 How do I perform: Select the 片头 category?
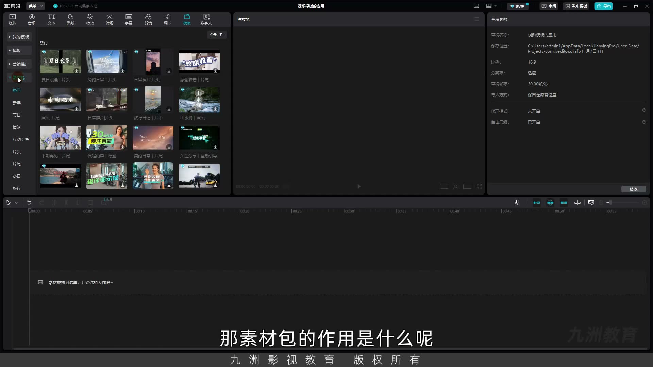(x=17, y=152)
